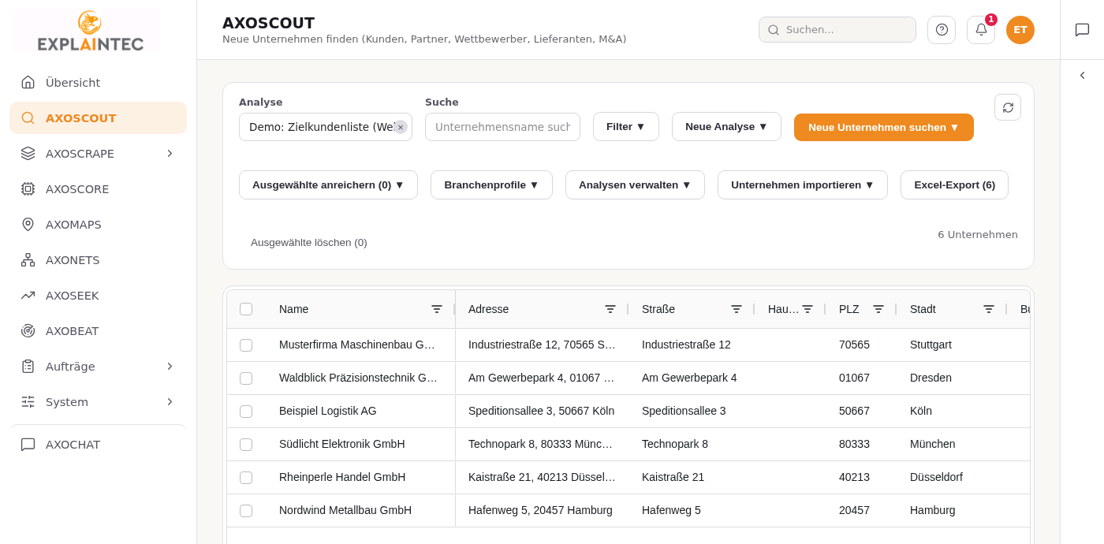Click the Excel-Export (6) button

[954, 184]
